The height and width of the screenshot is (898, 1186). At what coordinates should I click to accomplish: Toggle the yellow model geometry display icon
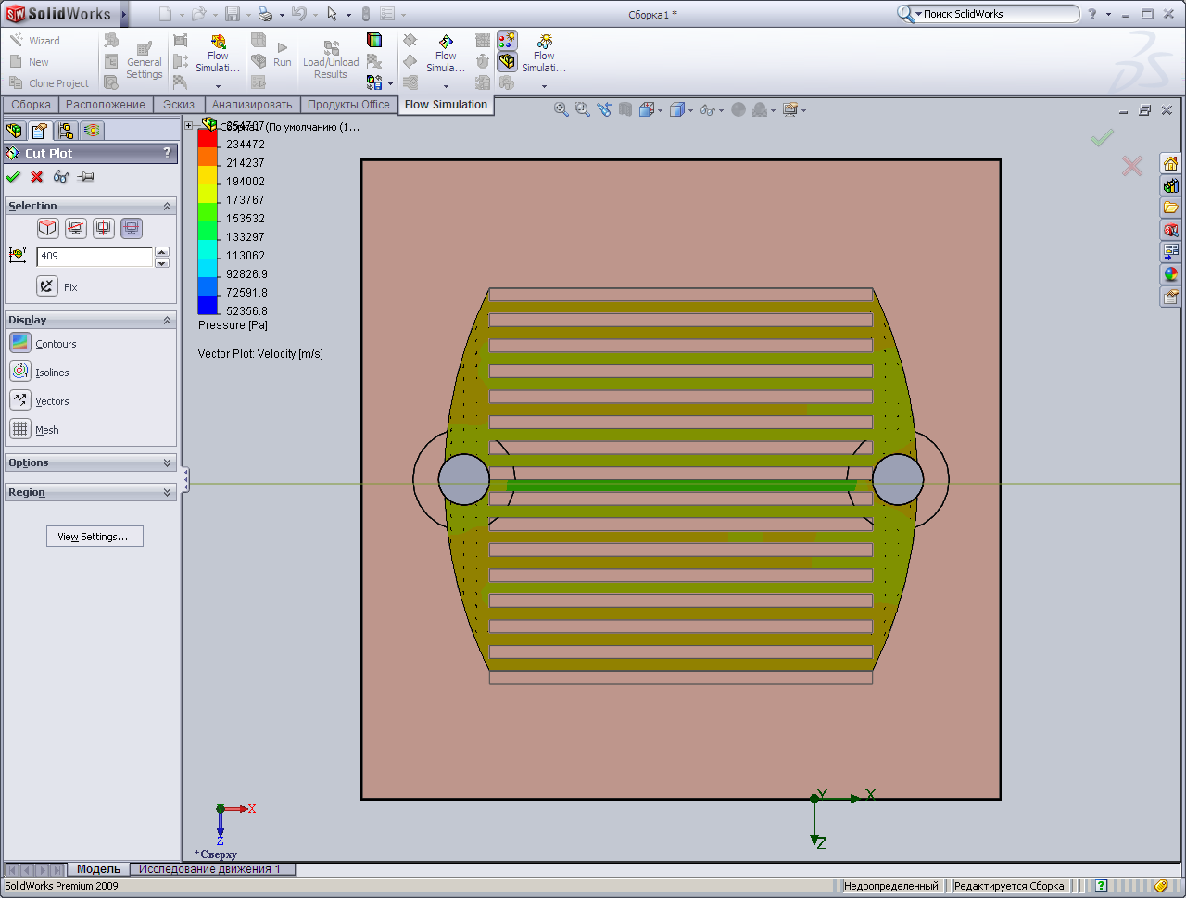click(507, 61)
